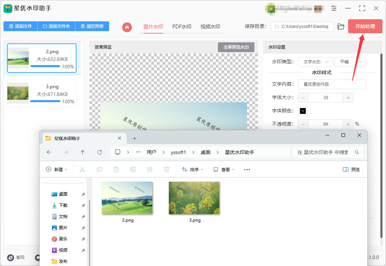Increase 字体大小 with the plus stepper
The image size is (386, 266).
click(x=348, y=98)
